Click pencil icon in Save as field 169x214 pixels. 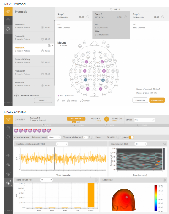[153, 120]
